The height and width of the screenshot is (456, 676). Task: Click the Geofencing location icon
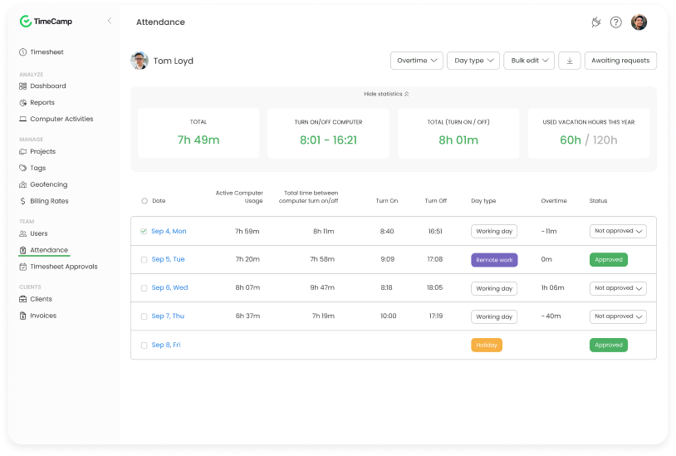[x=23, y=184]
